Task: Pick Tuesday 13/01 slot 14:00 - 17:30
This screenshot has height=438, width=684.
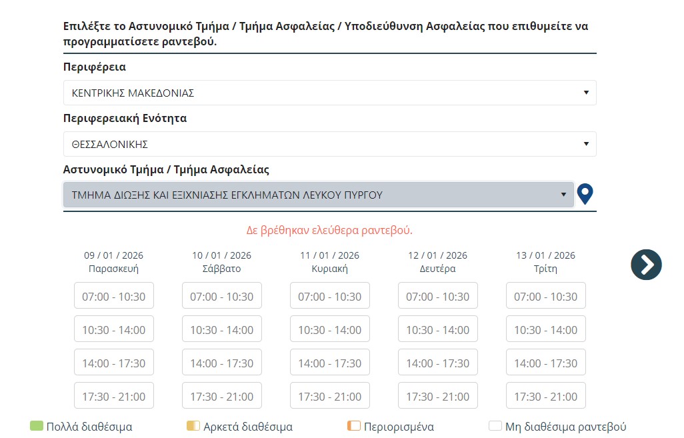Action: (546, 363)
